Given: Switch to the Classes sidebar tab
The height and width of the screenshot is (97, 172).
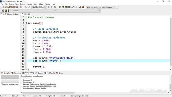Looking at the screenshot, I should tap(10, 14).
